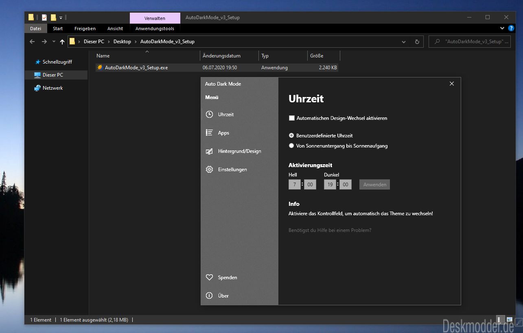
Task: Click the Einstellungen gear icon
Action: coord(209,169)
